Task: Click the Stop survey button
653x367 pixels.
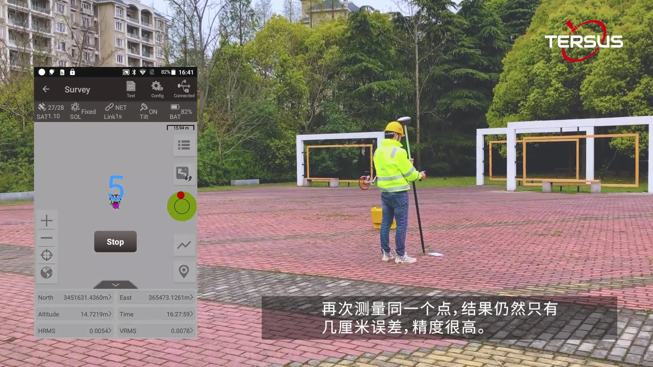Action: 115,242
